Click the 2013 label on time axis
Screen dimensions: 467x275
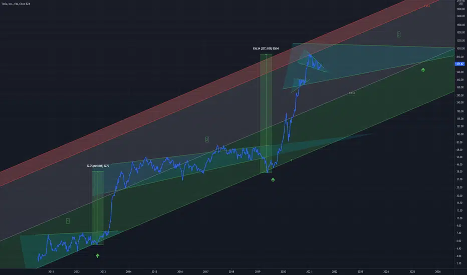[x=103, y=271]
